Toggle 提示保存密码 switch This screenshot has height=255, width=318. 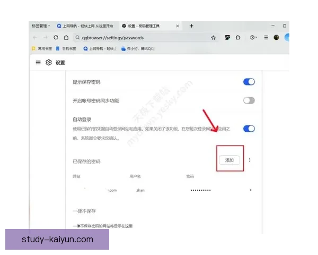click(249, 82)
